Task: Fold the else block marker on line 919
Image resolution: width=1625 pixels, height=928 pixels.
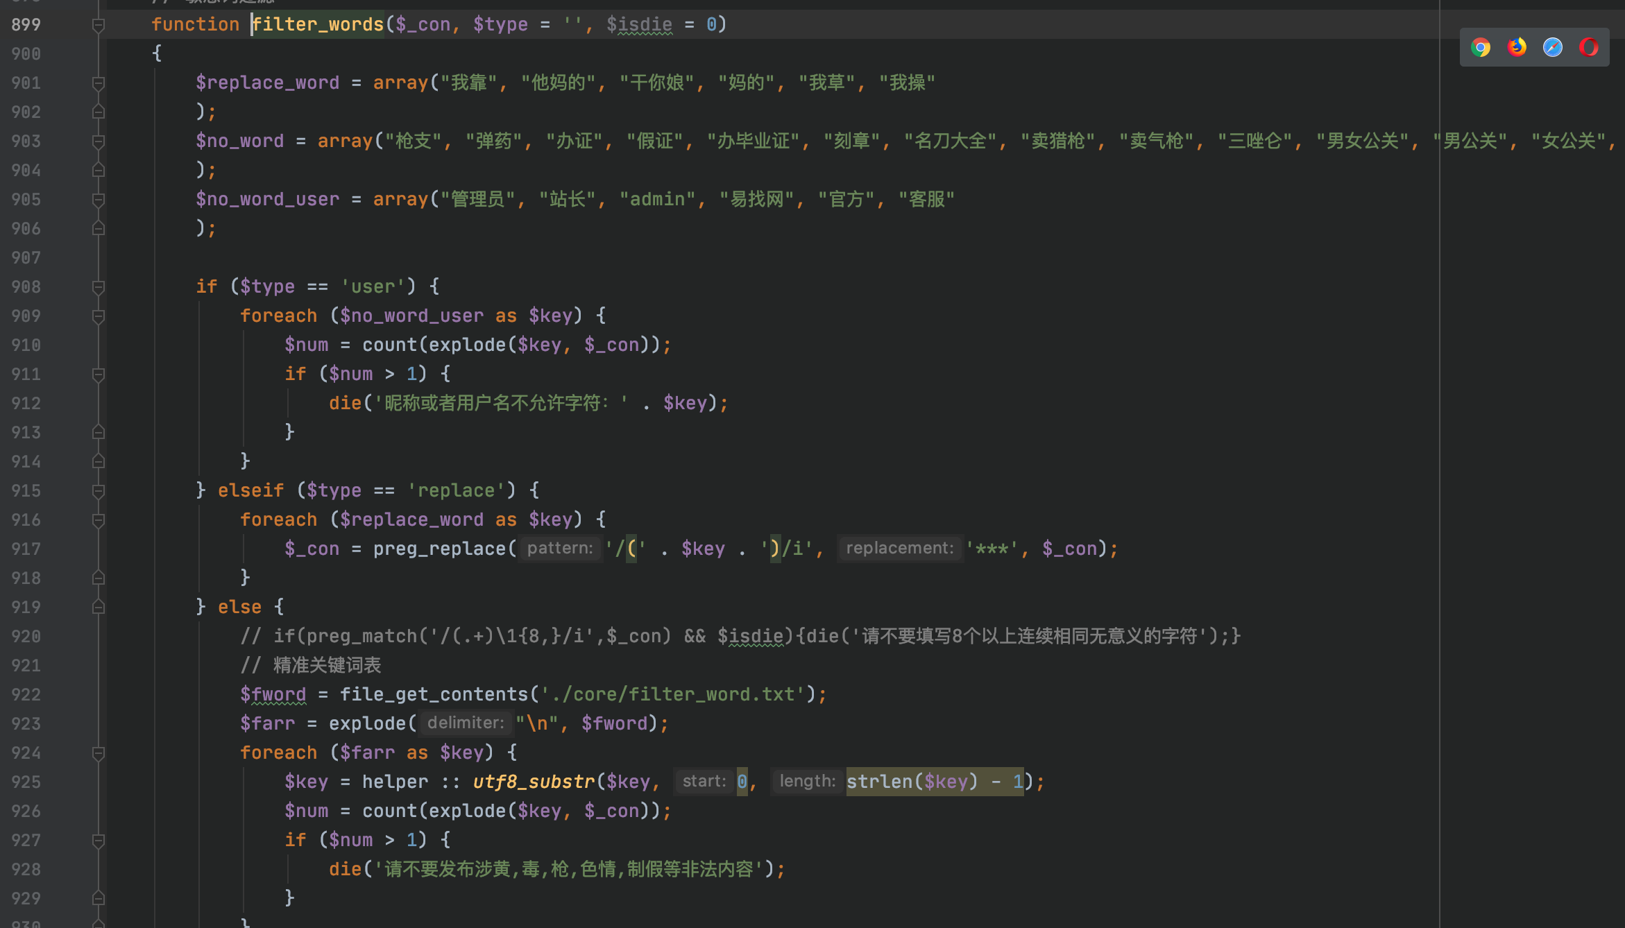Action: click(x=99, y=608)
